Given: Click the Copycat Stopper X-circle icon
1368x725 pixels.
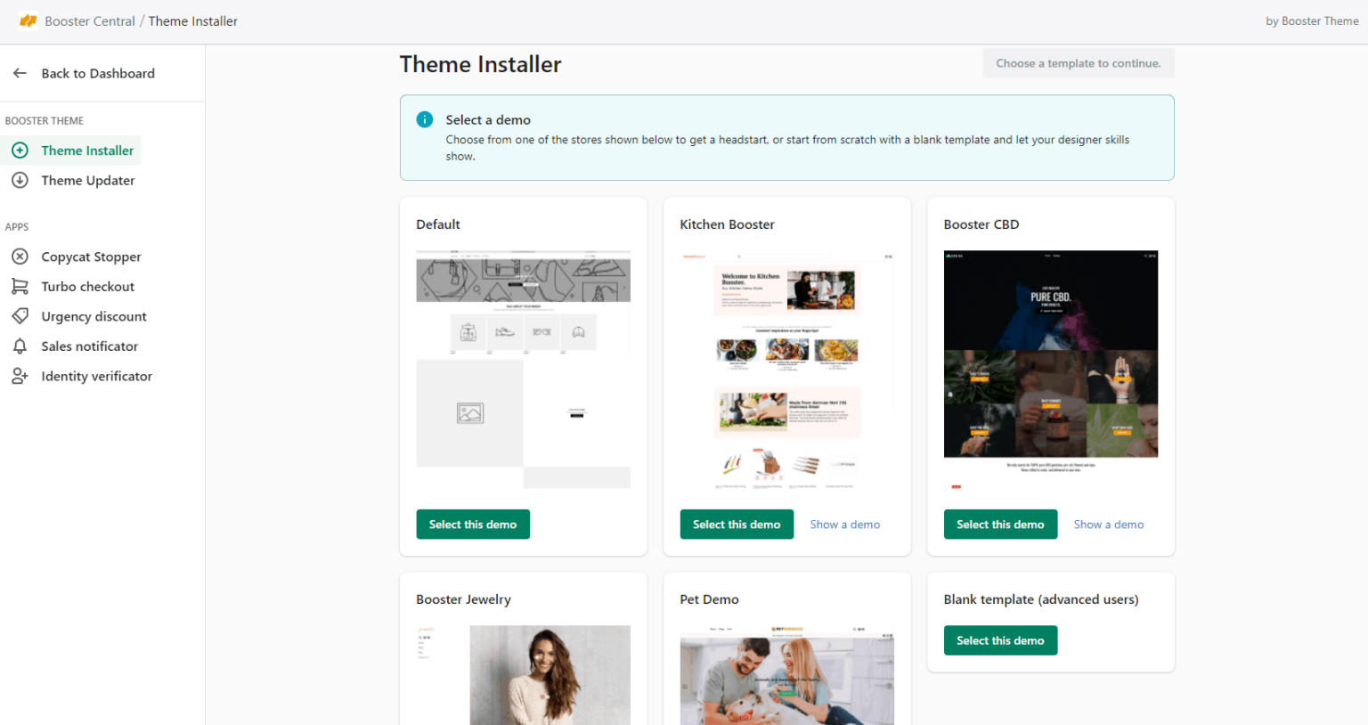Looking at the screenshot, I should [20, 257].
